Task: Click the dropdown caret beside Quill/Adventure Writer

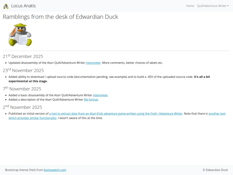Action: [x=228, y=6]
